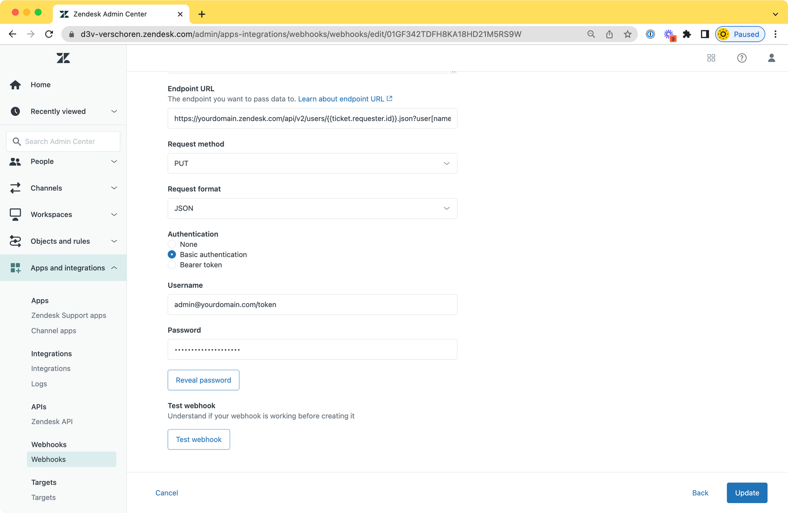
Task: Go to Logs under Integrations
Action: (39, 384)
